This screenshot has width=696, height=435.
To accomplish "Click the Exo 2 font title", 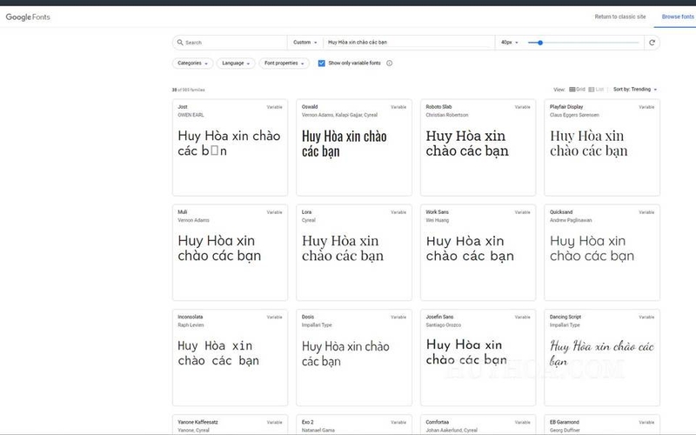I will coord(307,422).
